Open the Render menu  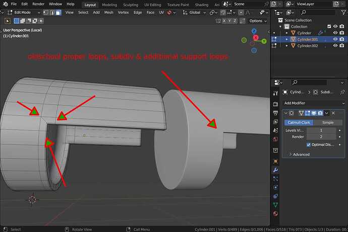click(x=38, y=4)
